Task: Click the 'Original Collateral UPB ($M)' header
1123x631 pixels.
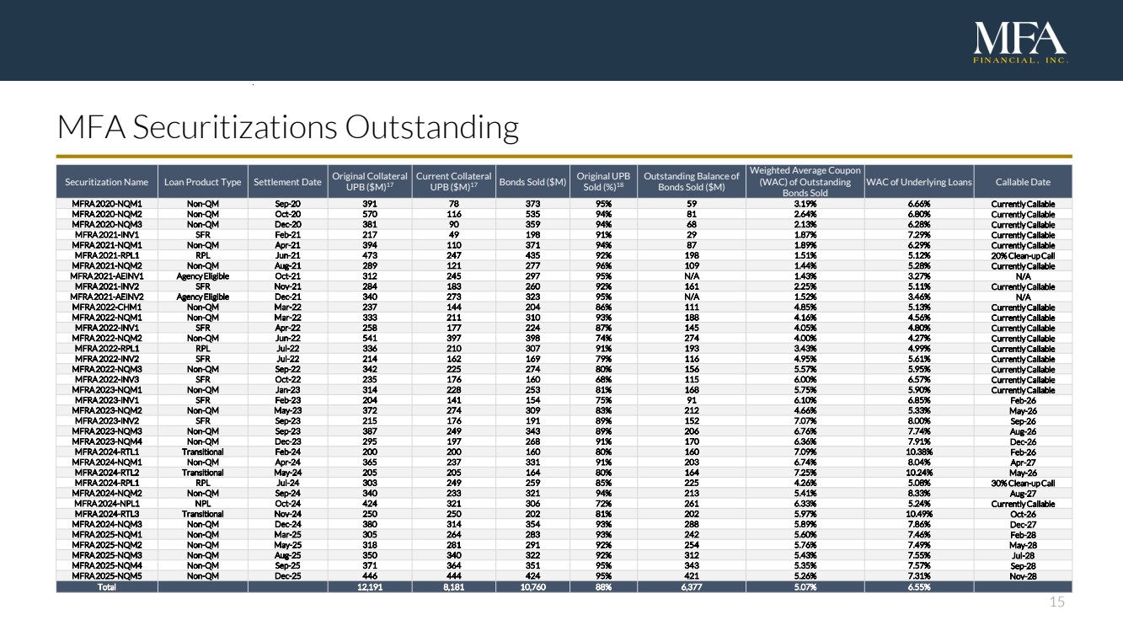Action: pyautogui.click(x=369, y=182)
